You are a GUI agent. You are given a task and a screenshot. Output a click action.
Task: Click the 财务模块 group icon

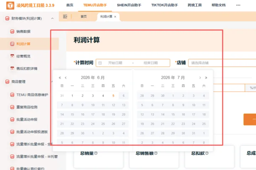click(7, 18)
